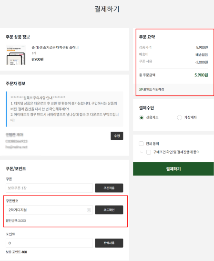Select the 신용카드 payment radio button
Viewport: 214px width, 261px height.
(142, 117)
